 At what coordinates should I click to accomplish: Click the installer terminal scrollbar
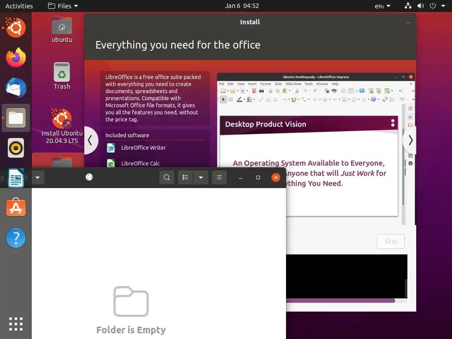406,288
